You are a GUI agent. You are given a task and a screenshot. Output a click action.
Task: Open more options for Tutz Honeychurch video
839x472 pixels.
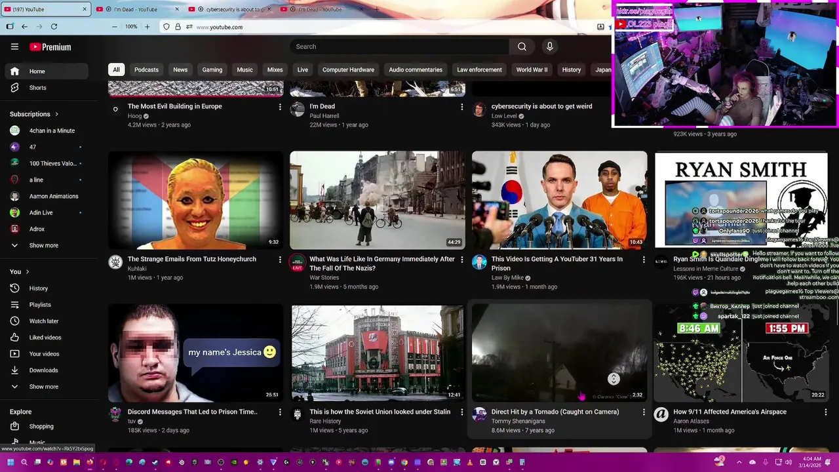[x=280, y=259]
